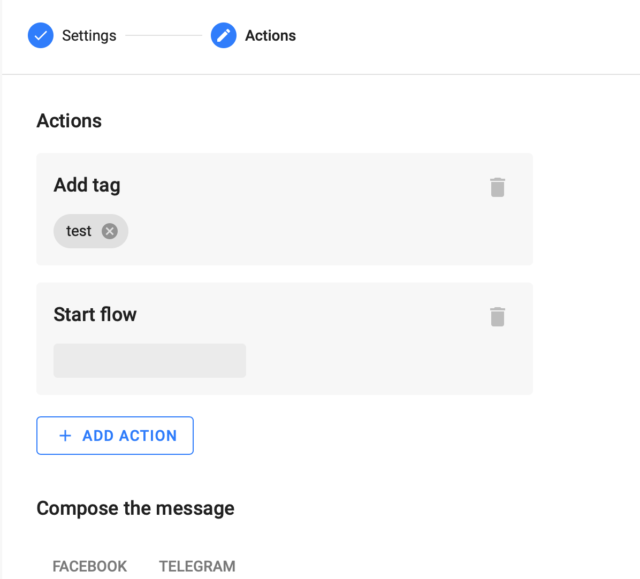Select the blue Actions step circle
The image size is (640, 579).
point(224,35)
